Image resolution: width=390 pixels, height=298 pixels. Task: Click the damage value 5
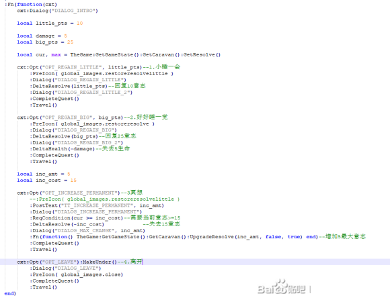[x=65, y=36]
